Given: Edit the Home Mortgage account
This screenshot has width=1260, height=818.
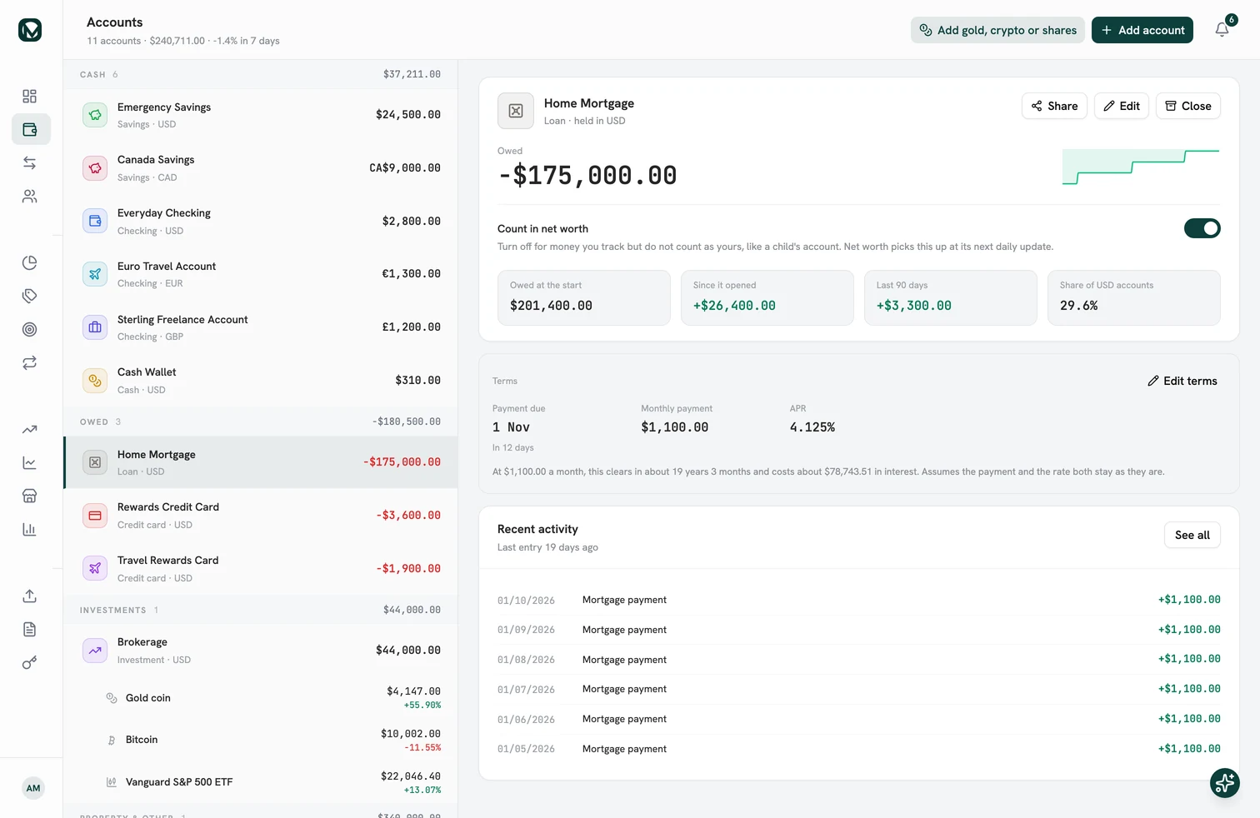Looking at the screenshot, I should click(1122, 106).
